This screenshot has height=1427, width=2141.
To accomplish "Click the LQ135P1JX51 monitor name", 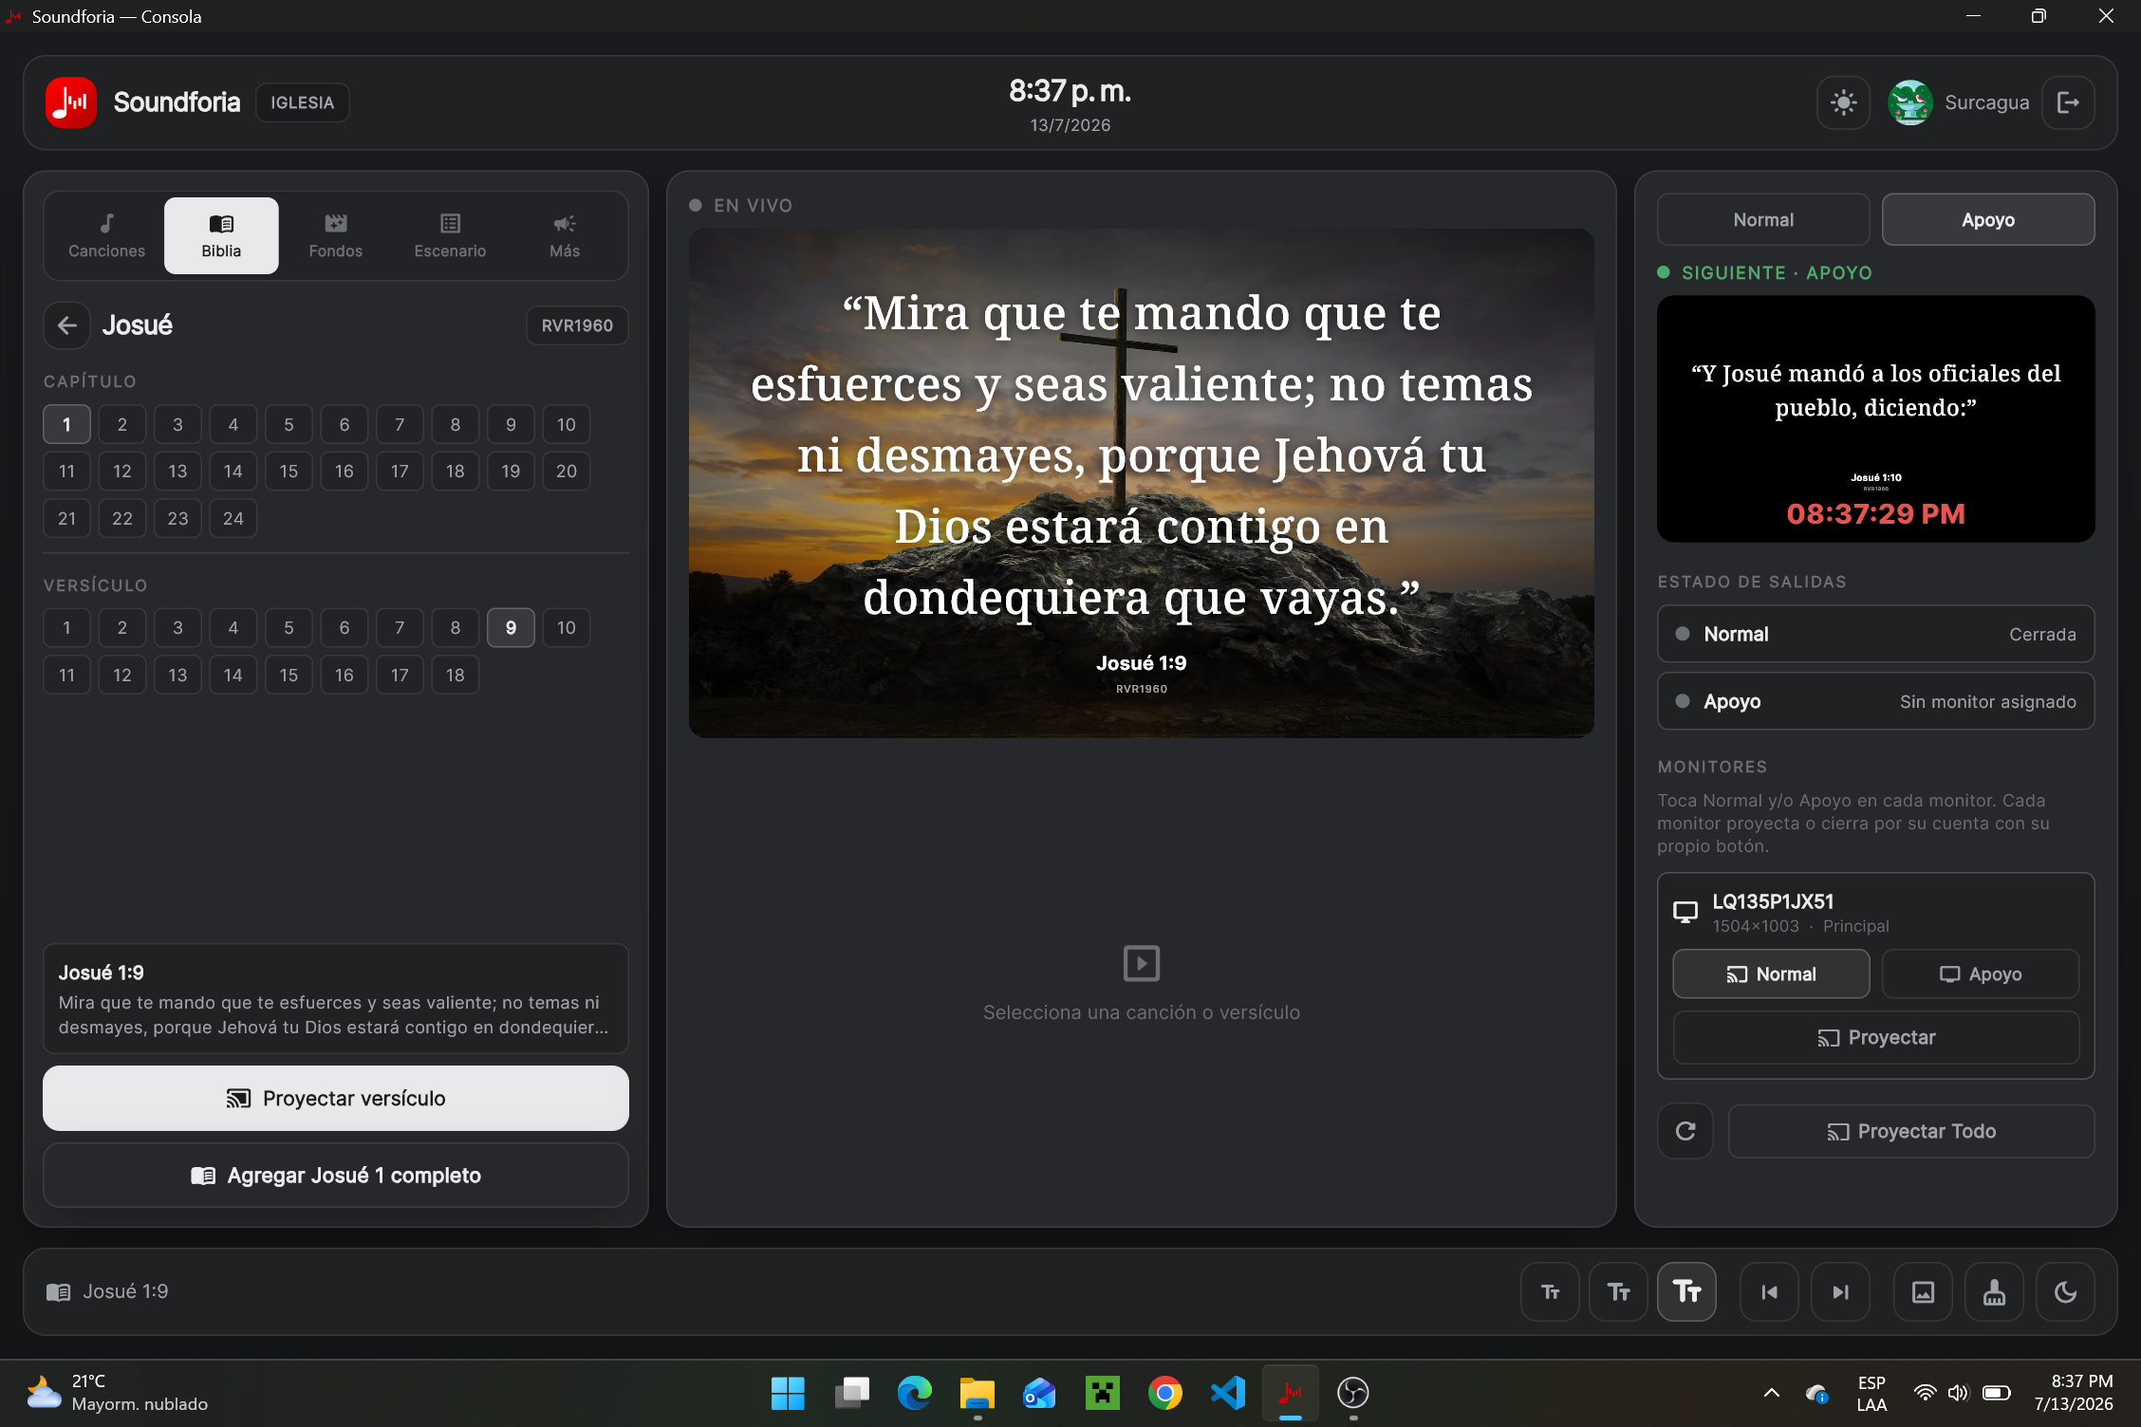I will [x=1773, y=901].
